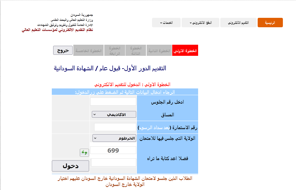Click the دخول login button
The width and height of the screenshot is (296, 190).
(x=70, y=166)
